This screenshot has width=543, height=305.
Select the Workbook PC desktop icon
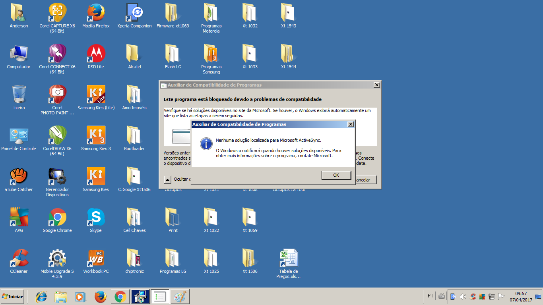coord(96,261)
